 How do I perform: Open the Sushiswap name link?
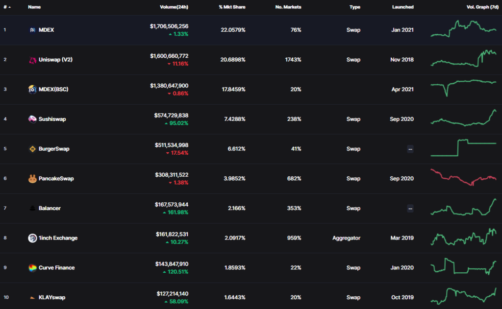pyautogui.click(x=52, y=119)
